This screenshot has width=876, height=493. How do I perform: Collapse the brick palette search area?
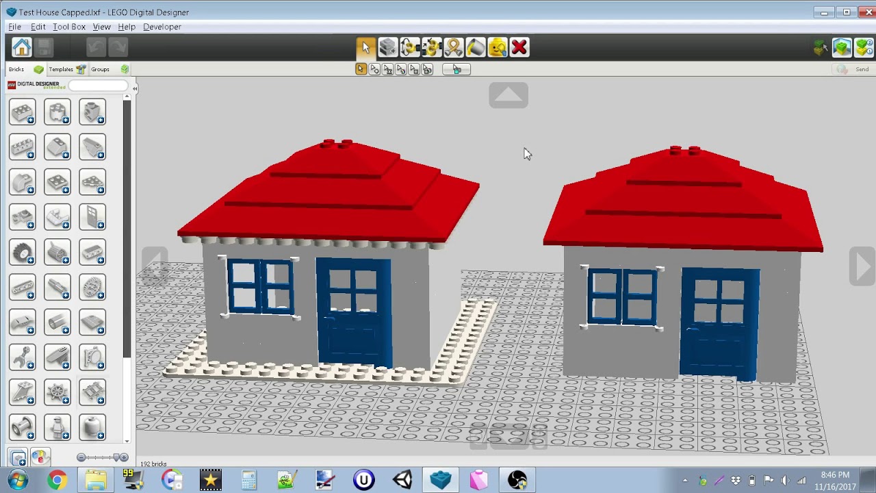(x=135, y=88)
